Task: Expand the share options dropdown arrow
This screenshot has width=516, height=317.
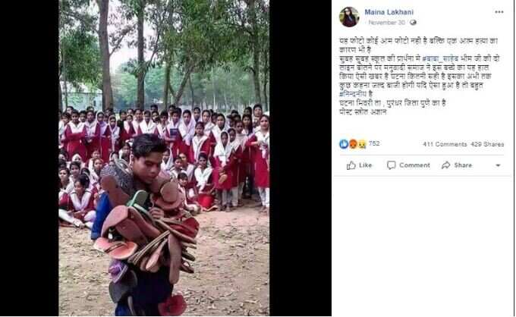Action: pyautogui.click(x=498, y=165)
